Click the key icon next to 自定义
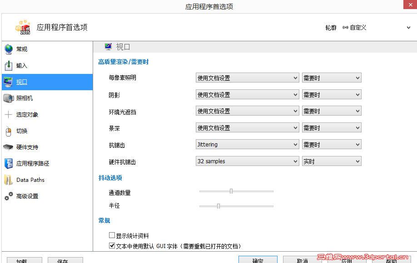The width and height of the screenshot is (417, 263). pos(345,28)
